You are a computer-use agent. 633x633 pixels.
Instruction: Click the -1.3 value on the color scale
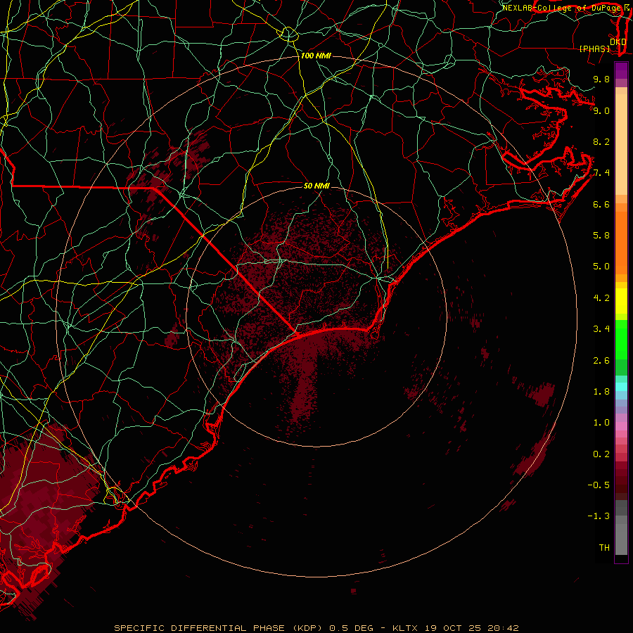(599, 516)
